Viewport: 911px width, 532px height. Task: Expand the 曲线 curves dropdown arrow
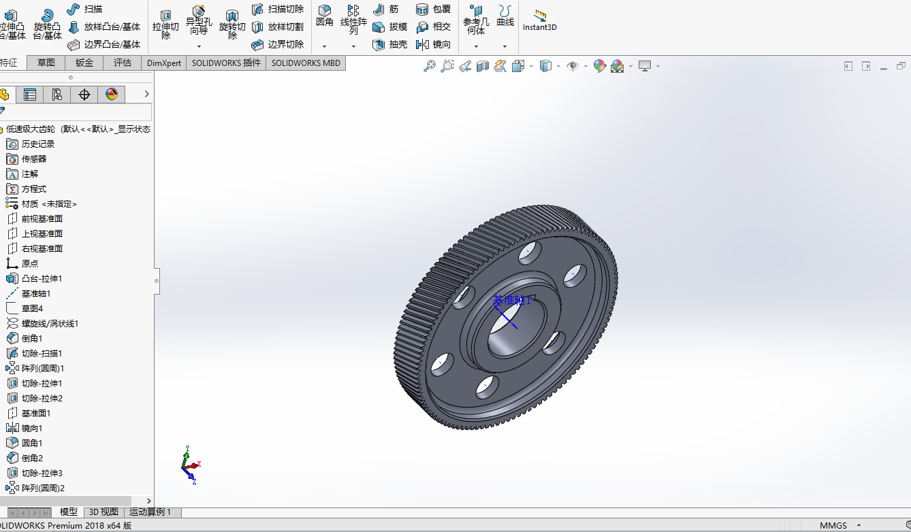click(x=505, y=46)
